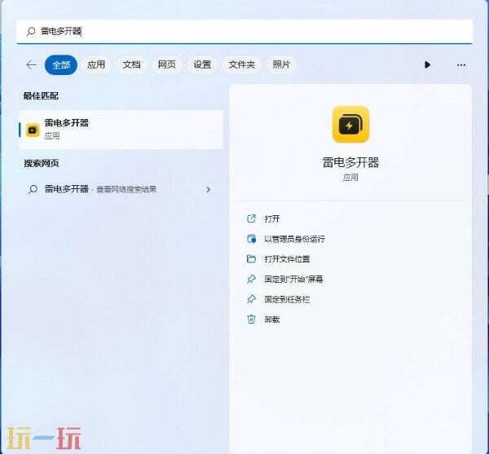
Task: Click the 最佳匹配 section heading
Action: 41,96
